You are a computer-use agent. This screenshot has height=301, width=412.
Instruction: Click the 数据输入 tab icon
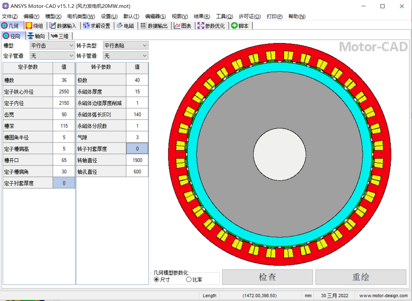pos(53,26)
